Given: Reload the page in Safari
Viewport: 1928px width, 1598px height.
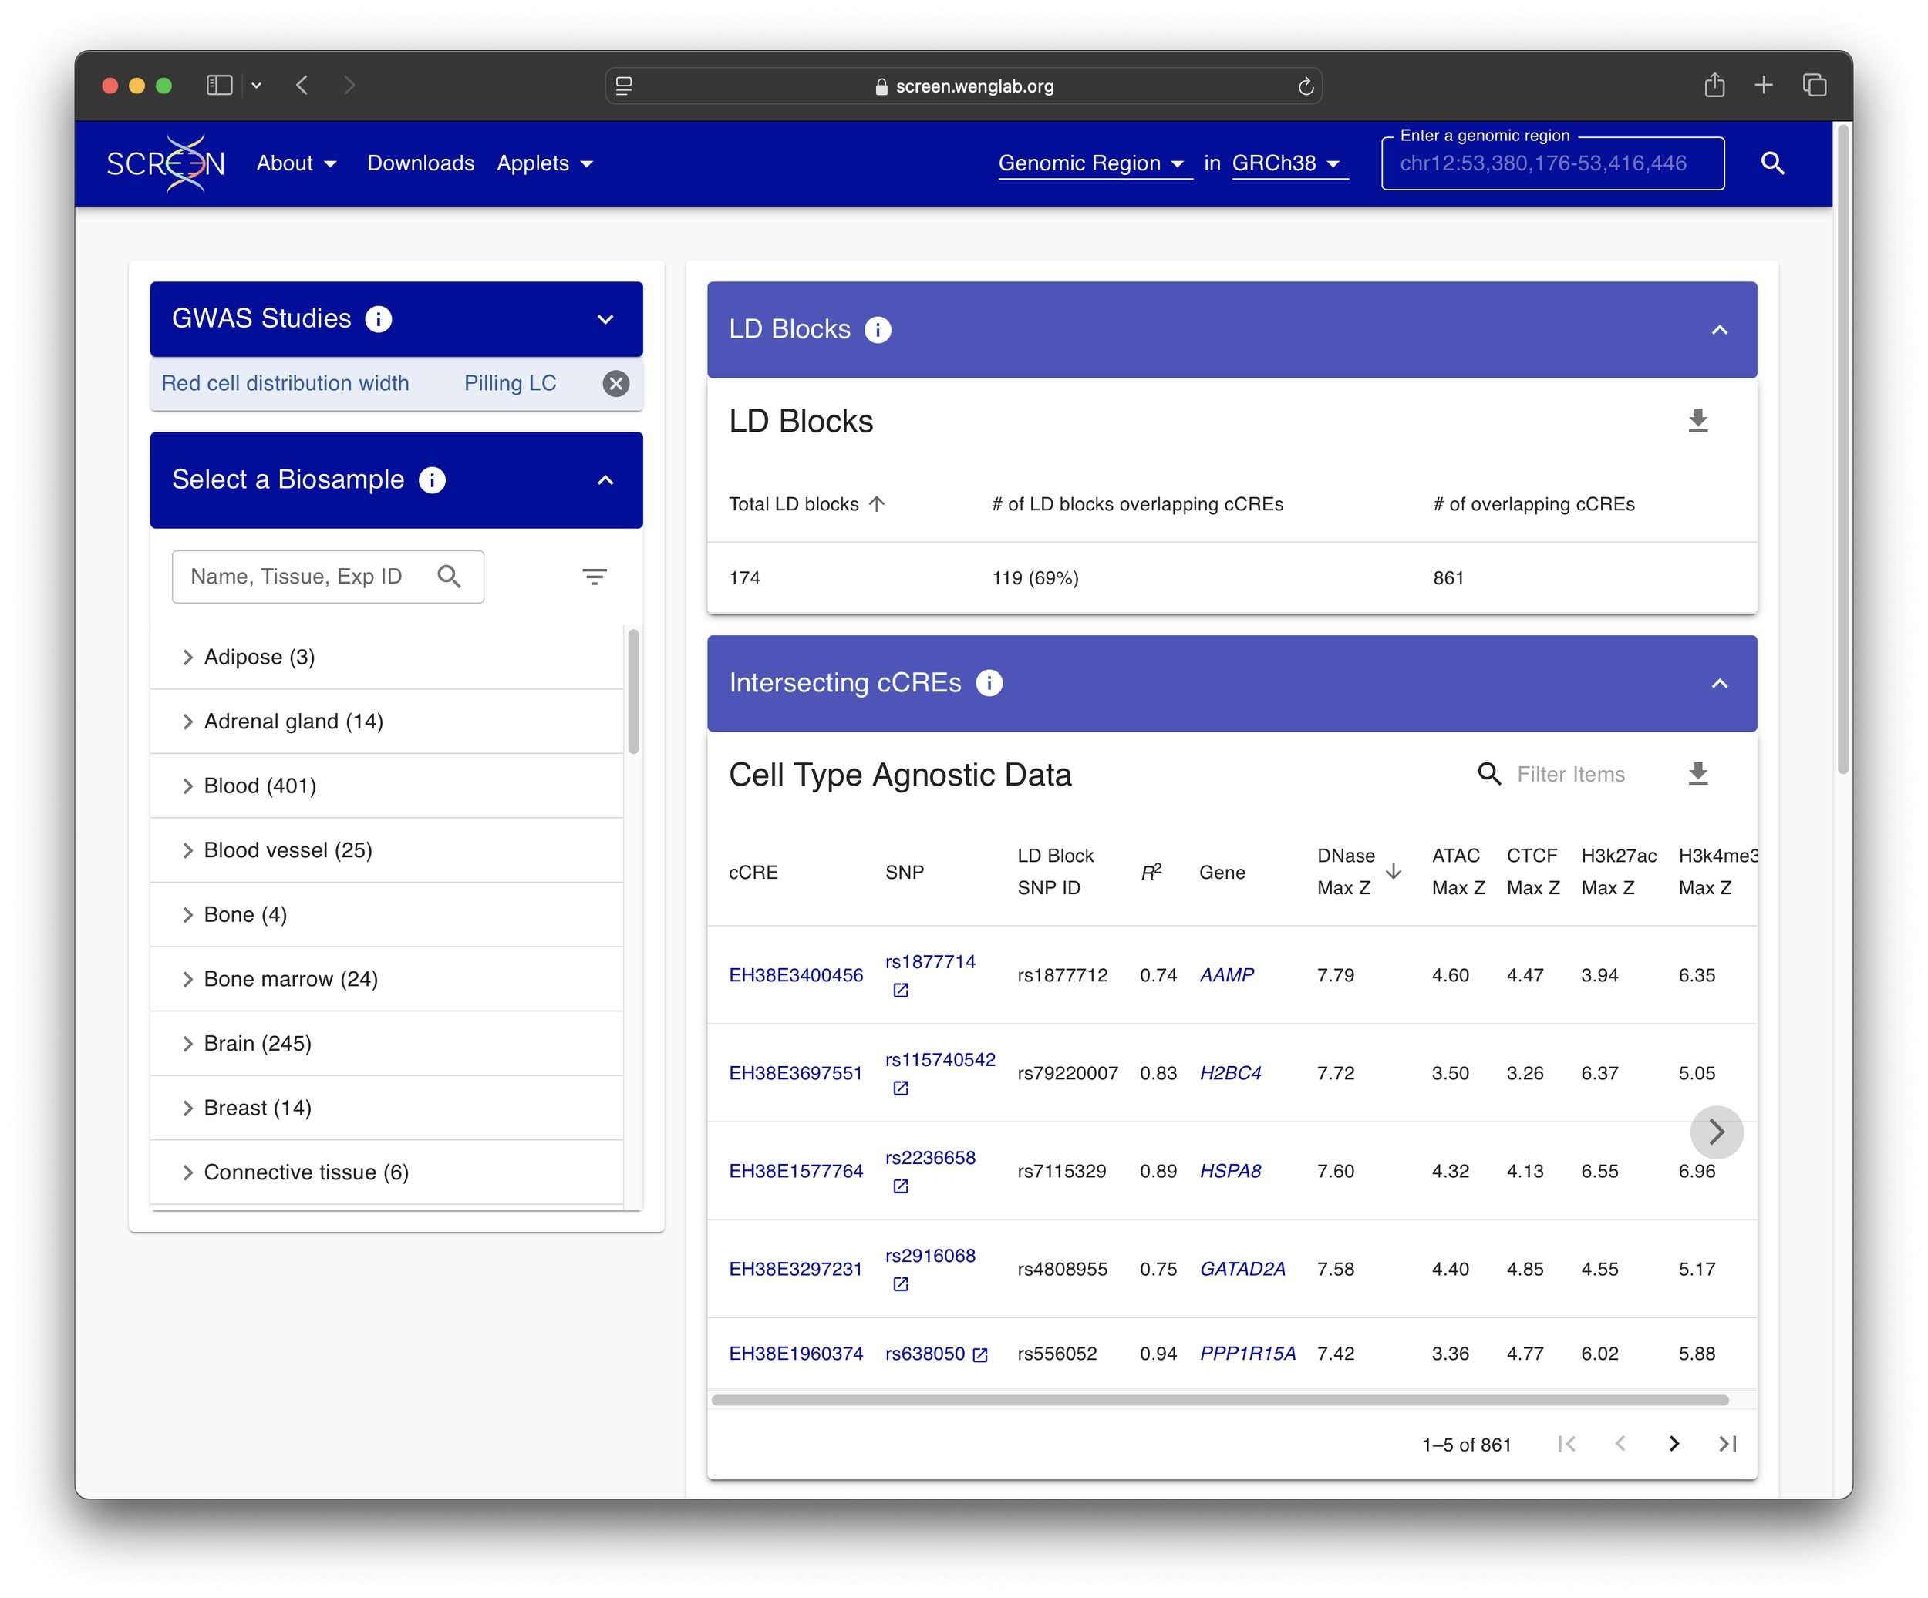Looking at the screenshot, I should [x=1306, y=86].
